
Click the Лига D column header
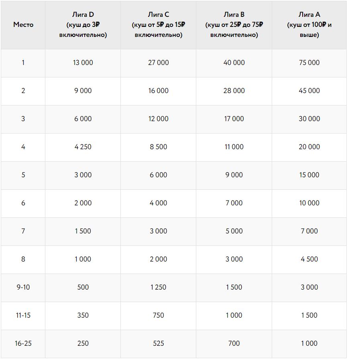pyautogui.click(x=83, y=24)
